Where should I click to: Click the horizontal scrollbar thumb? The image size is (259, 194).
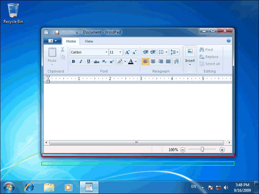click(x=137, y=143)
